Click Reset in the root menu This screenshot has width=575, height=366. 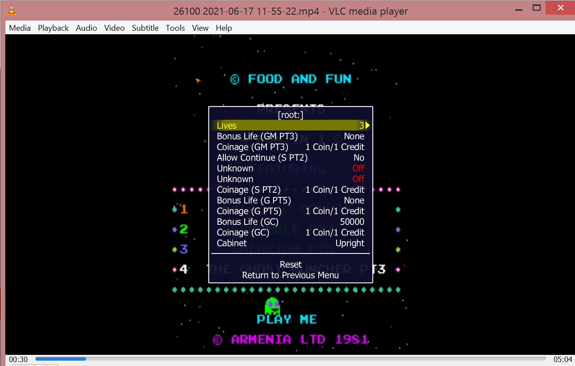pyautogui.click(x=291, y=264)
